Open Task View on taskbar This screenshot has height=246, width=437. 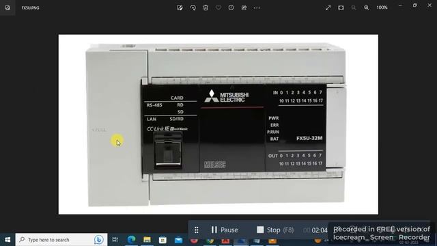click(115, 240)
